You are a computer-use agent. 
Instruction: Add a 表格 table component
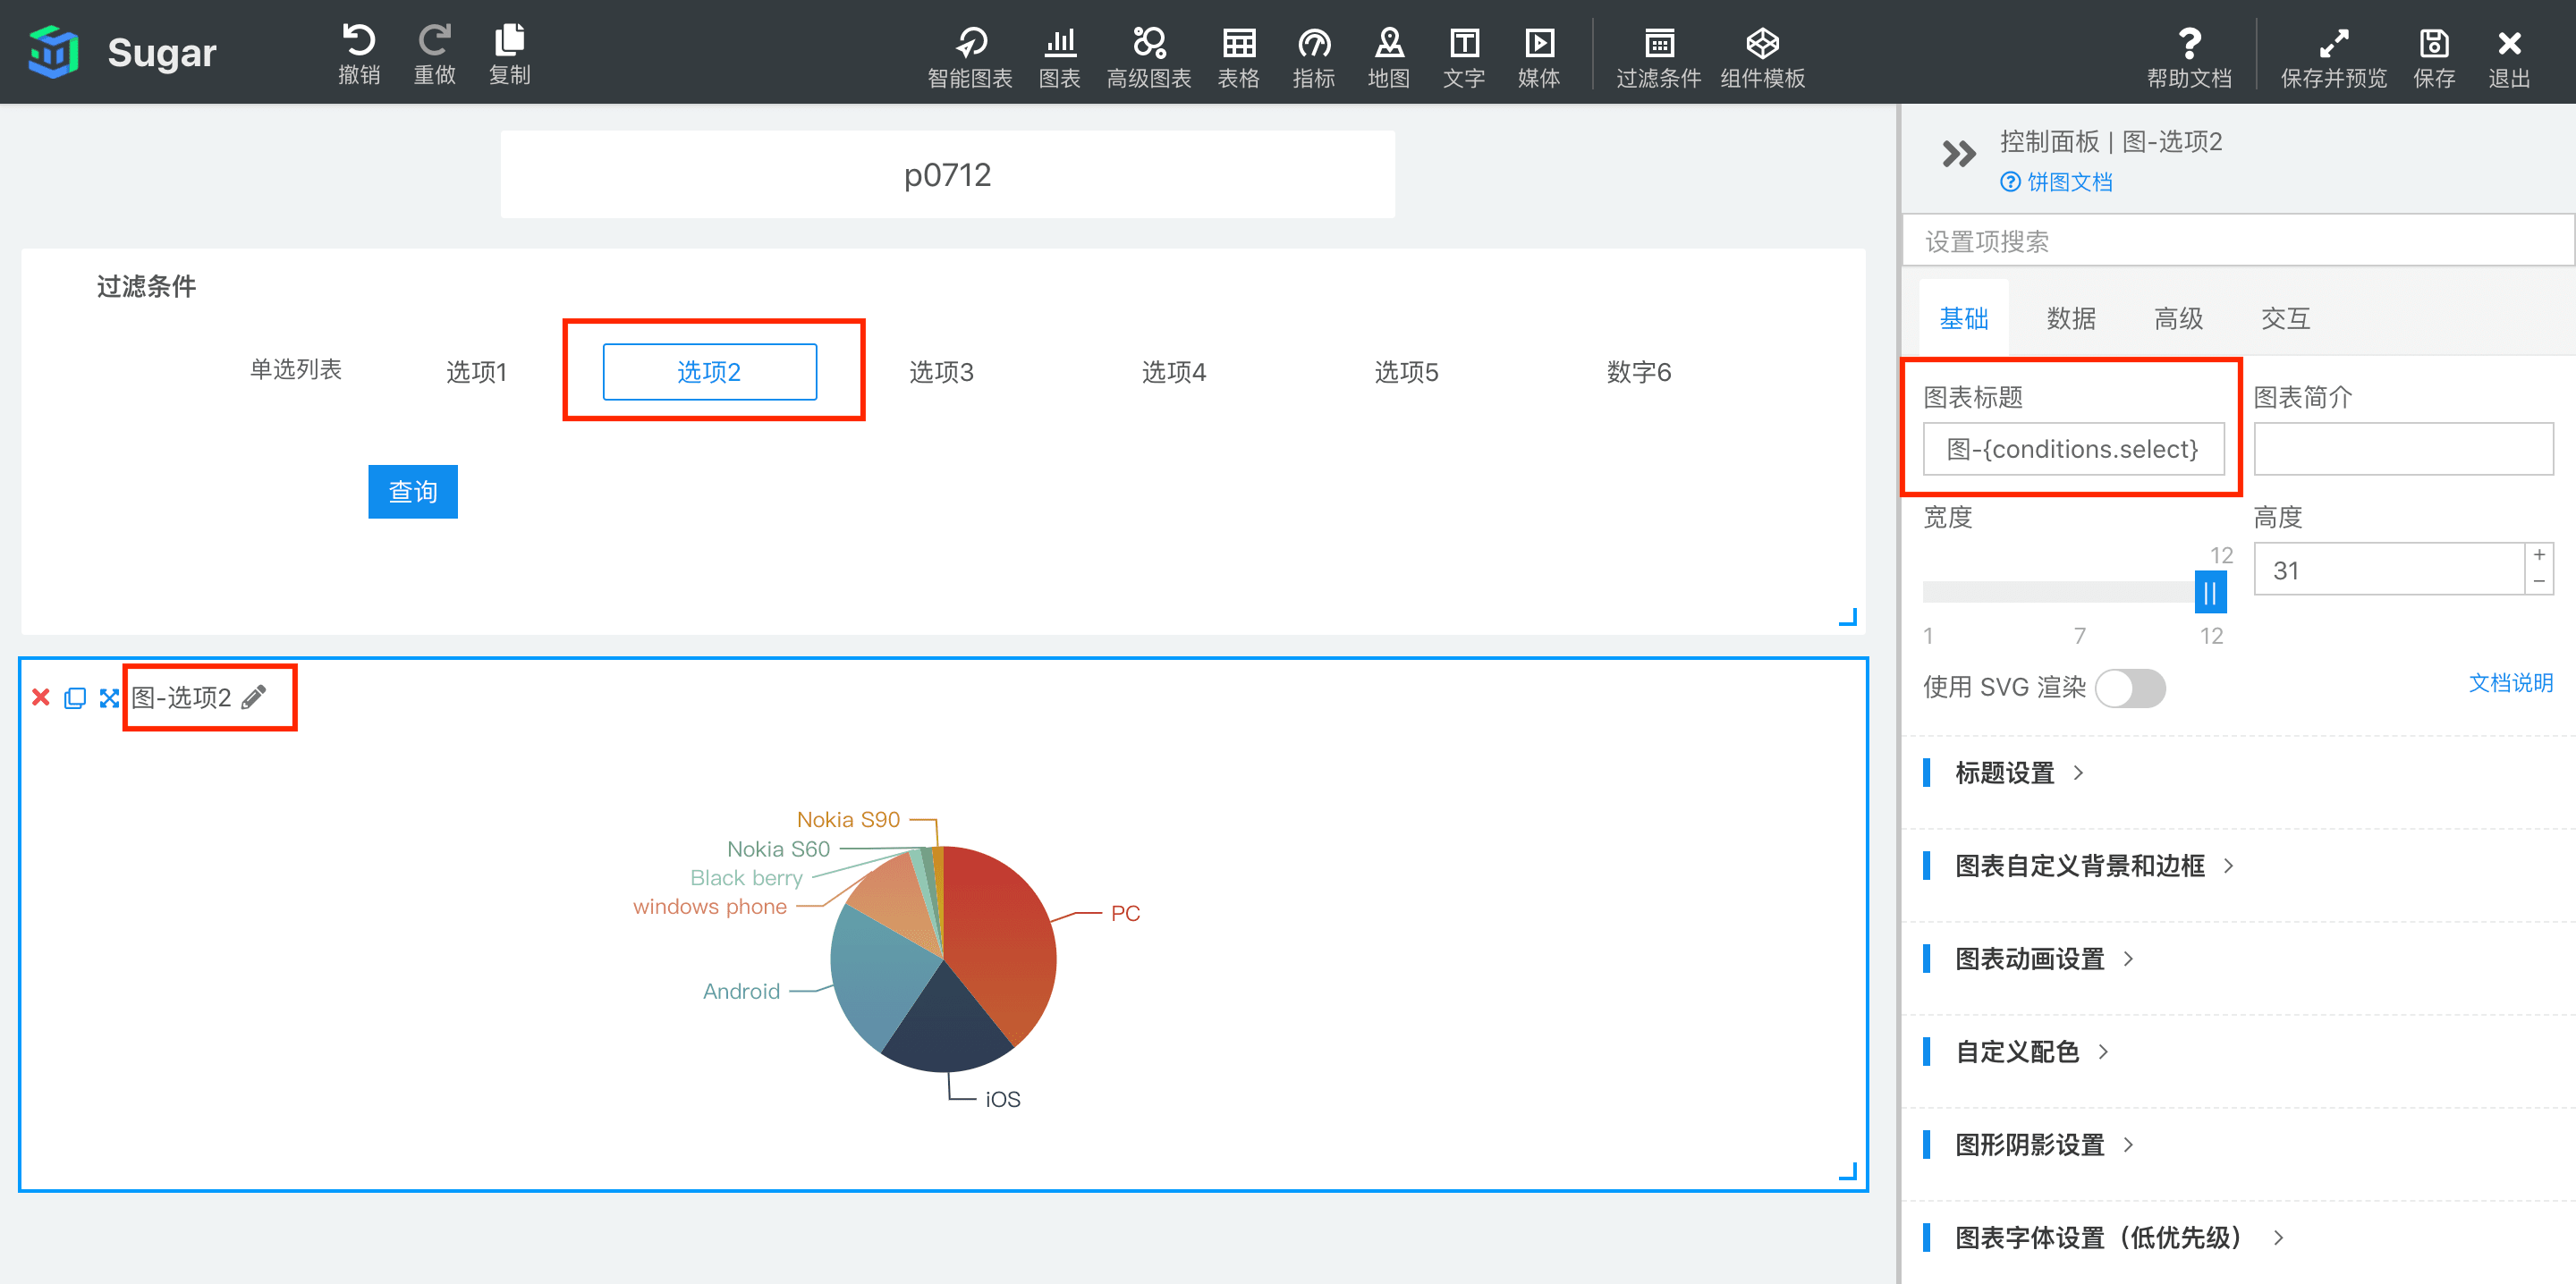[1238, 57]
